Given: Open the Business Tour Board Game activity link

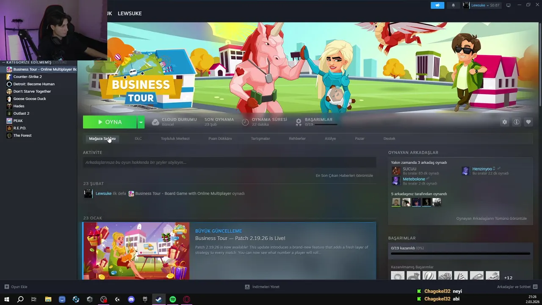Looking at the screenshot, I should point(183,193).
